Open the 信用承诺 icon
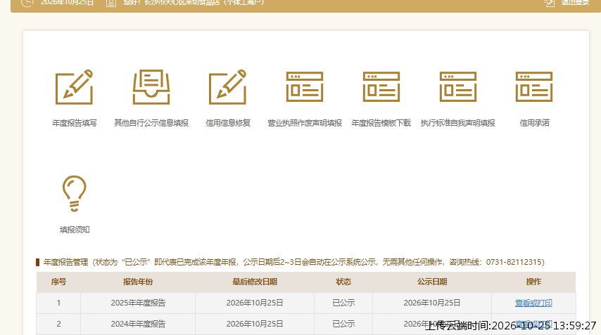This screenshot has width=601, height=335. (534, 87)
